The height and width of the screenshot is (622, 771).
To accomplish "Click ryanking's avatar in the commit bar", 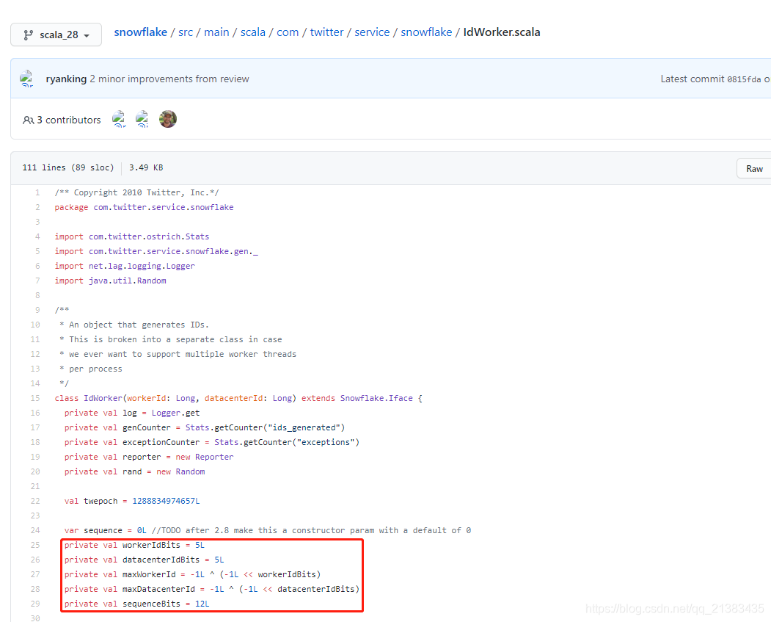I will point(26,79).
